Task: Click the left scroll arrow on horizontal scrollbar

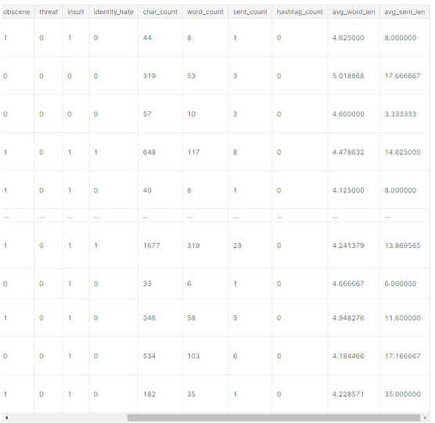Action: coord(6,418)
